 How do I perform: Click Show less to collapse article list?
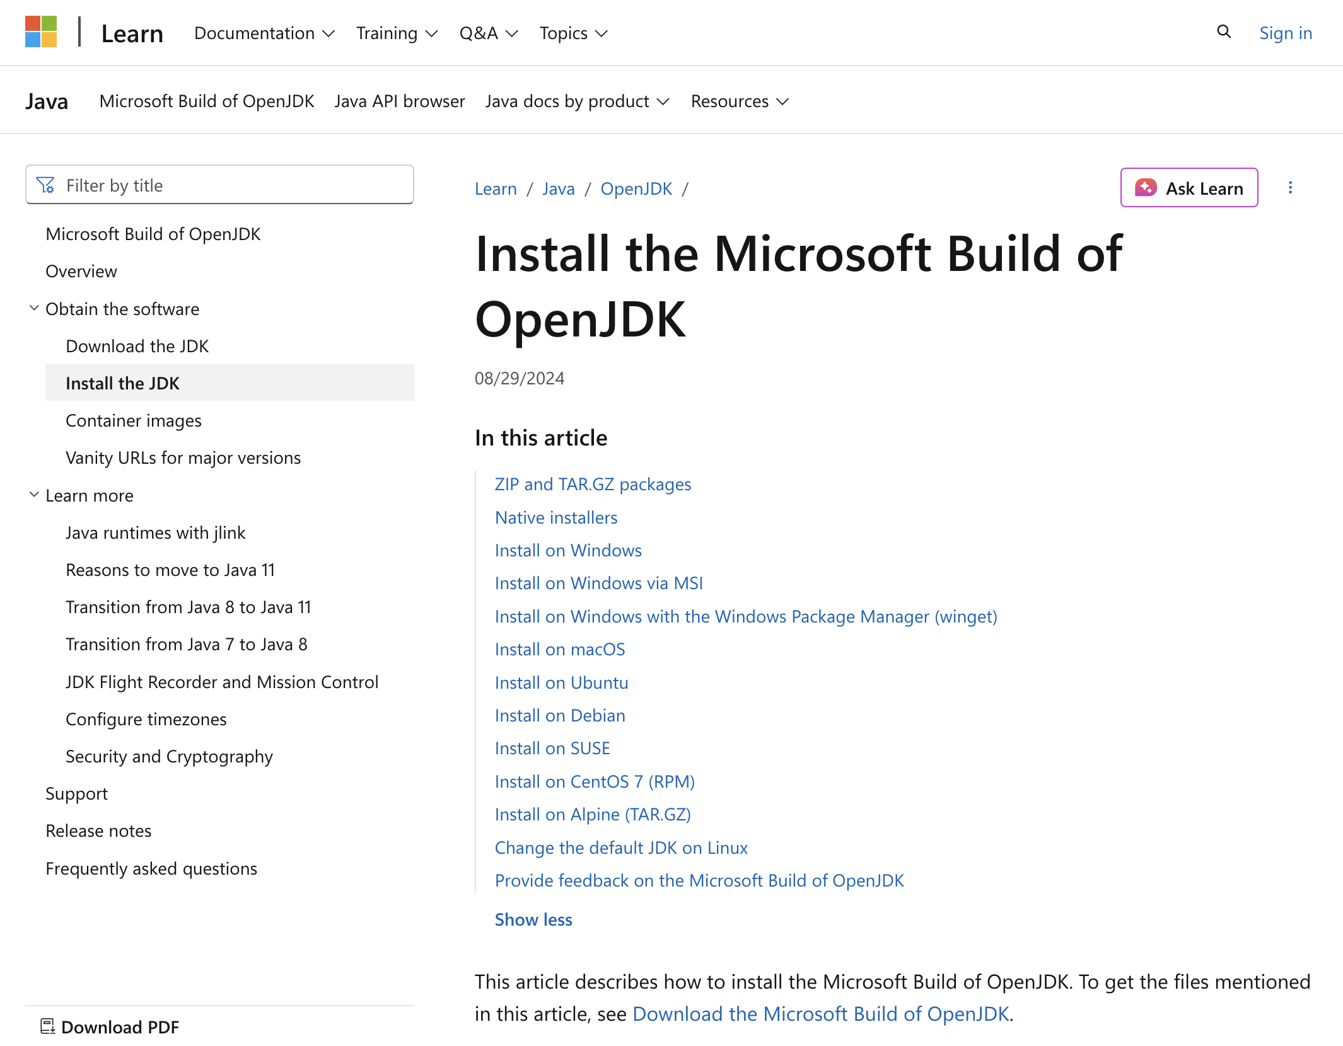pos(533,919)
